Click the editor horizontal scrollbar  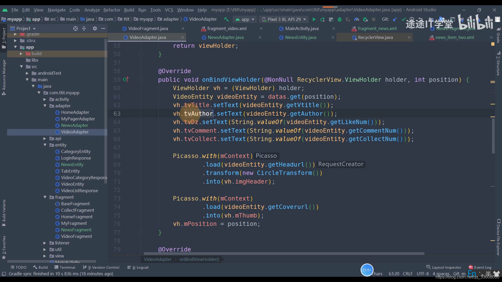point(284,254)
